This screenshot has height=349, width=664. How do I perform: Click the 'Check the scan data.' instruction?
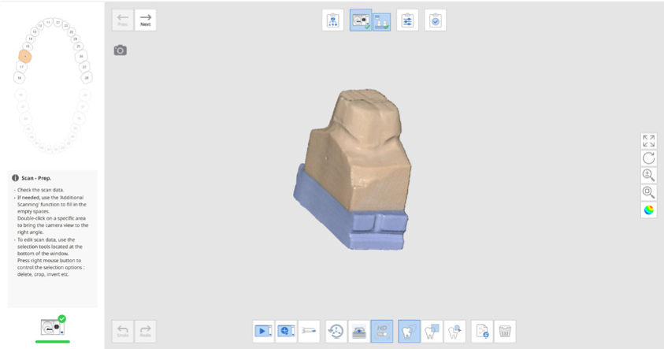[41, 190]
